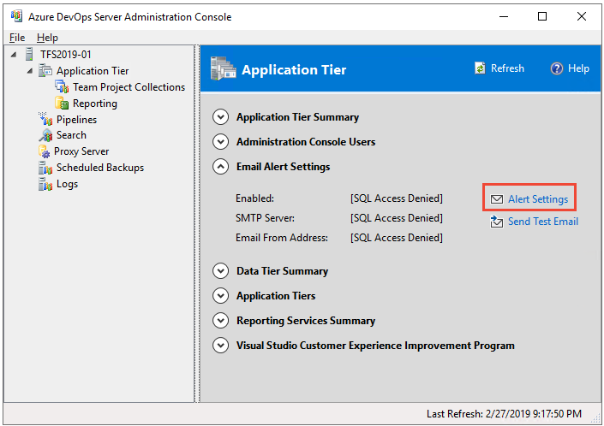Click the Team Project Collections icon

click(62, 87)
